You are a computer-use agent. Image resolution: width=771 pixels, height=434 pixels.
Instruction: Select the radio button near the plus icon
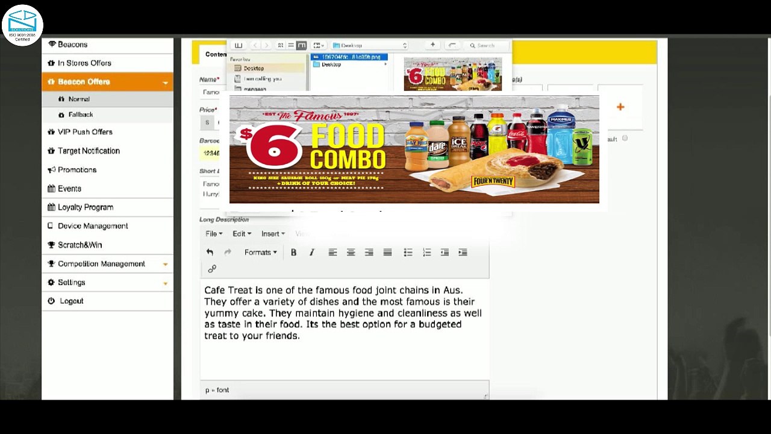click(x=625, y=139)
